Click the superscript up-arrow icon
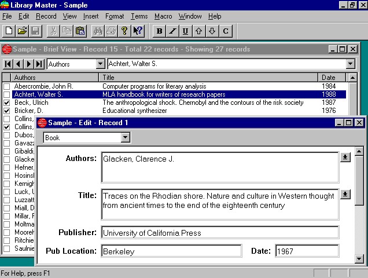Viewport: 368px width, 278px height. coord(199,31)
